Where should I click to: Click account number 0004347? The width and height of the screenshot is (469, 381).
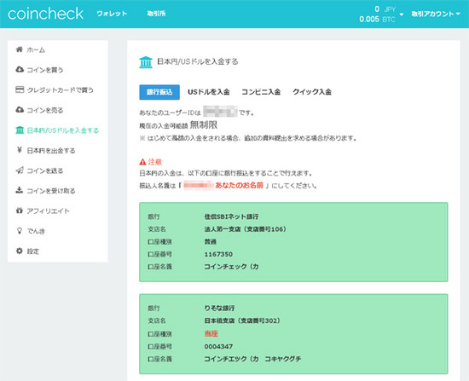tap(218, 347)
